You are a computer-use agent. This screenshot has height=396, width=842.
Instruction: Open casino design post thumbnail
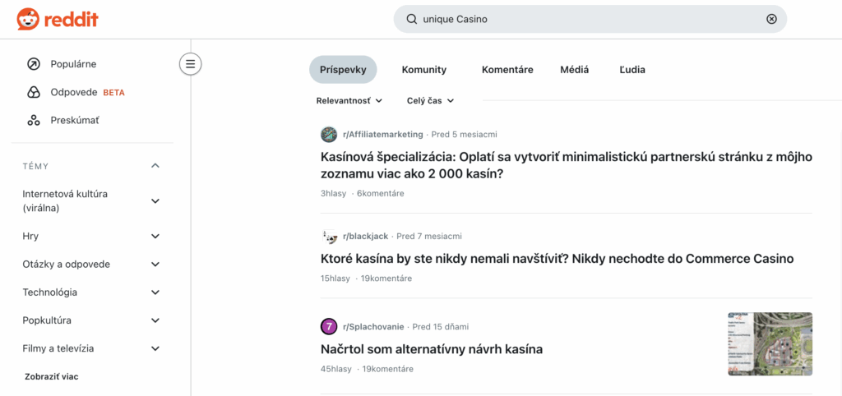770,343
